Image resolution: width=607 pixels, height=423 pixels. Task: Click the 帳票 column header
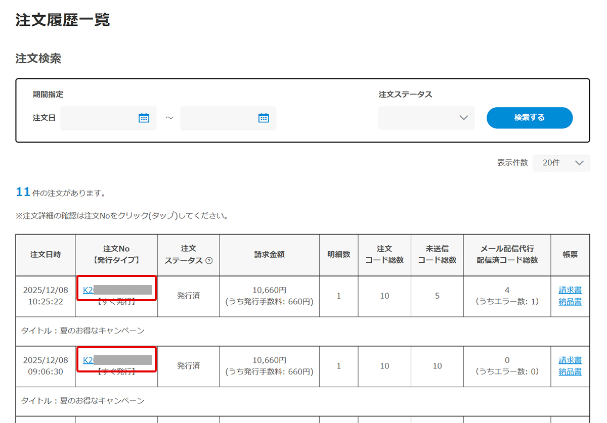(570, 255)
